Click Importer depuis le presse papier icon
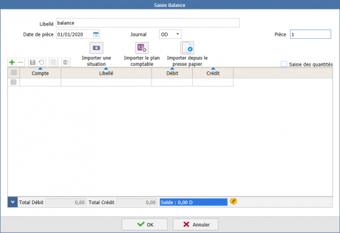This screenshot has height=233, width=340. [187, 48]
